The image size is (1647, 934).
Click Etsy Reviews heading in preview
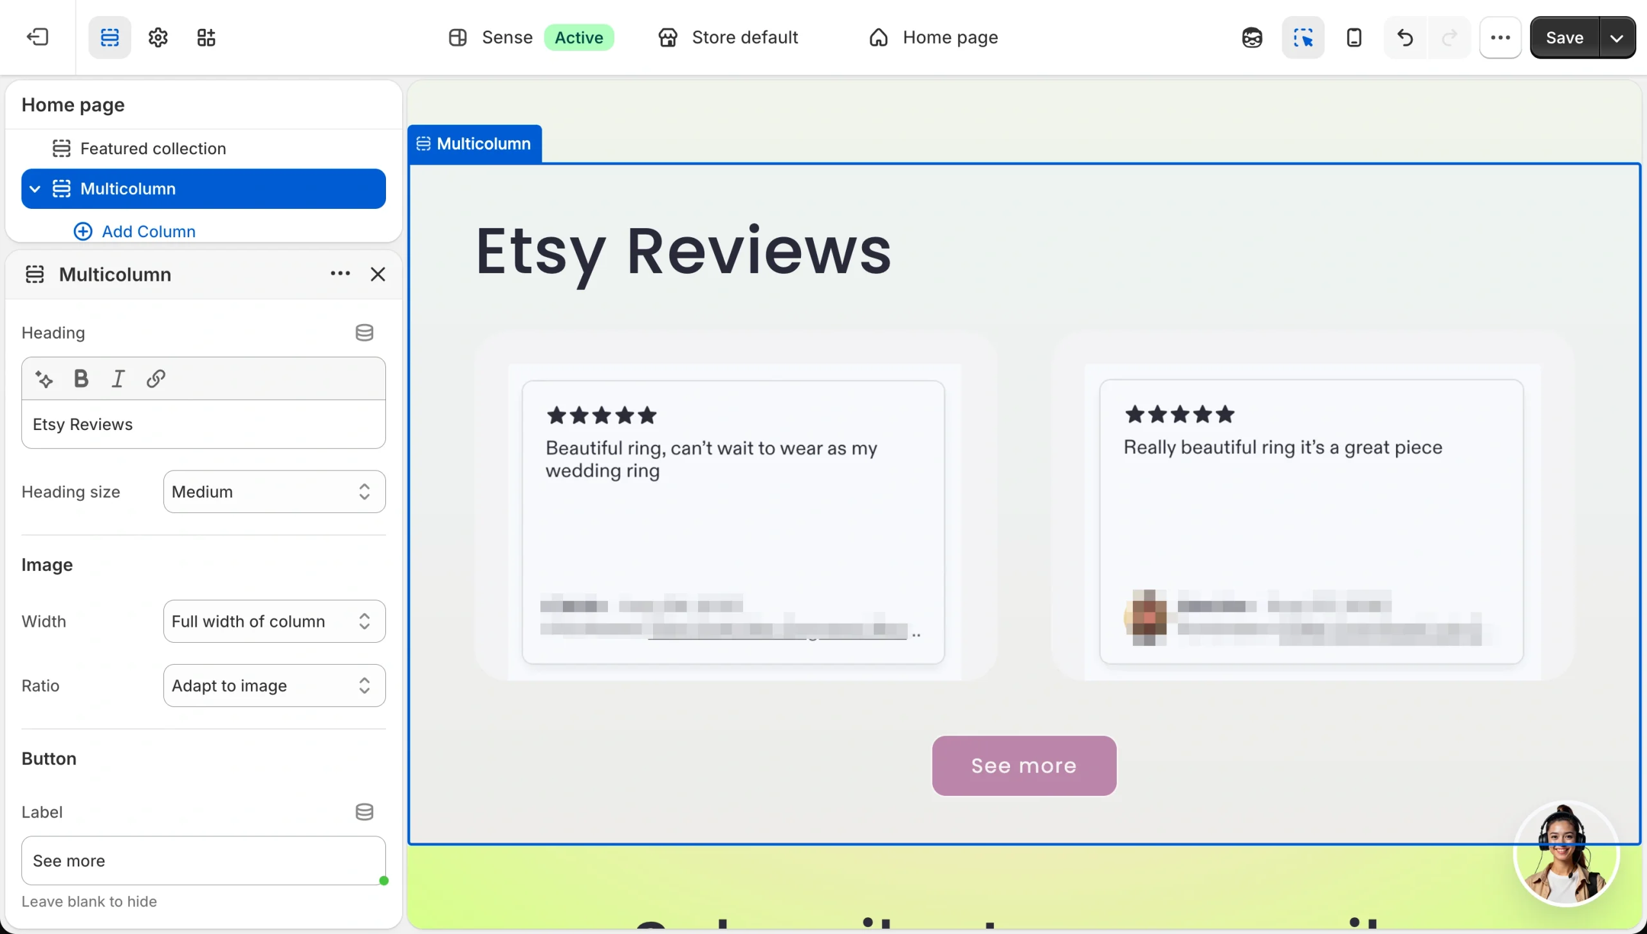click(x=683, y=252)
